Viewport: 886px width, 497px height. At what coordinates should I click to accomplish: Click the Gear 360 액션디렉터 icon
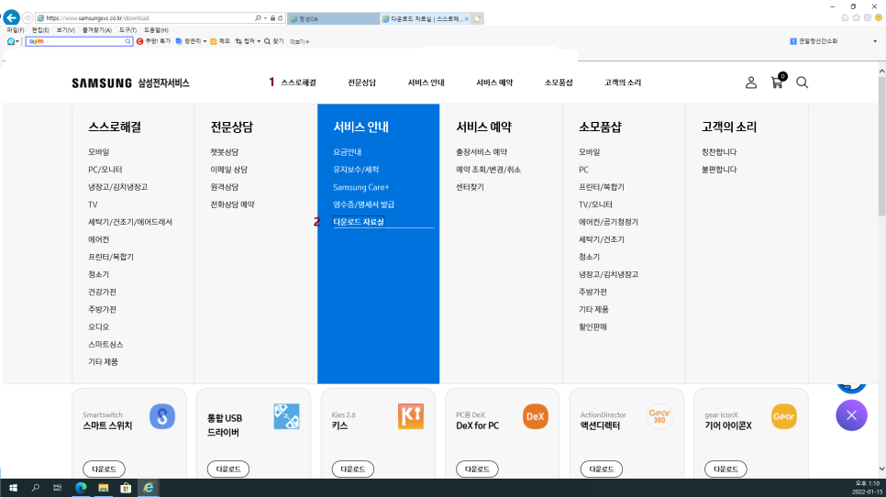pyautogui.click(x=659, y=416)
